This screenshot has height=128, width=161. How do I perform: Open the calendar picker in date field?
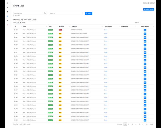pos(45,13)
